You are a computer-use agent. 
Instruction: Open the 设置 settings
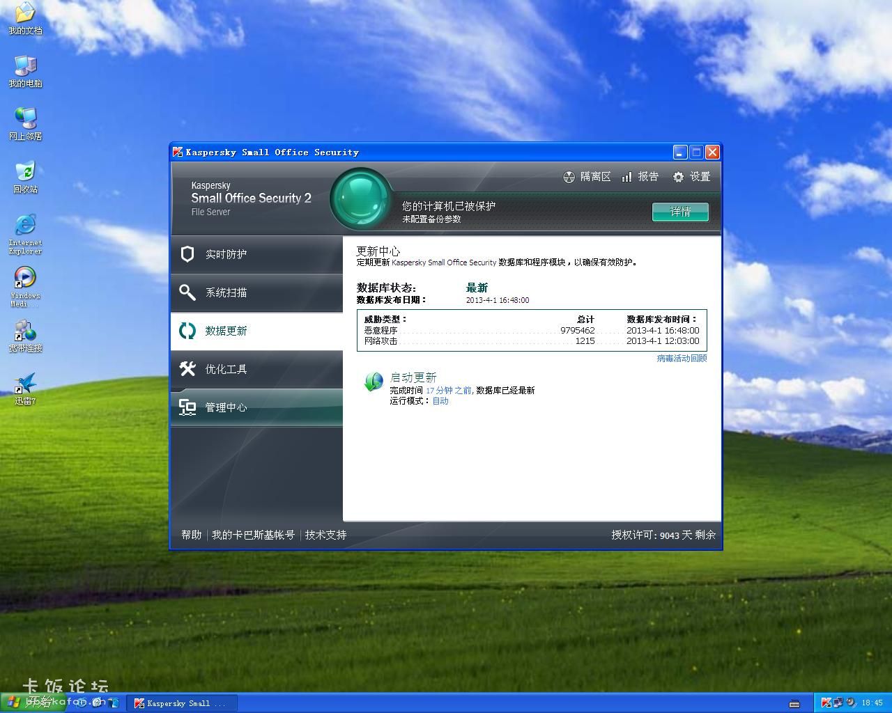point(691,177)
